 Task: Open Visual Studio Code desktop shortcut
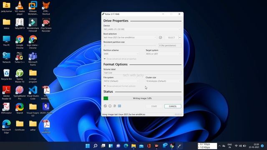[33, 92]
